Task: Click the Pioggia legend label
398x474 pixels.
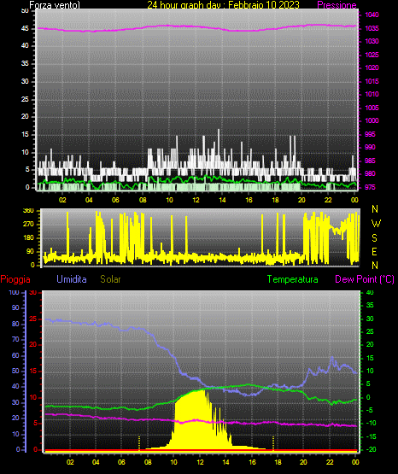Action: point(15,279)
